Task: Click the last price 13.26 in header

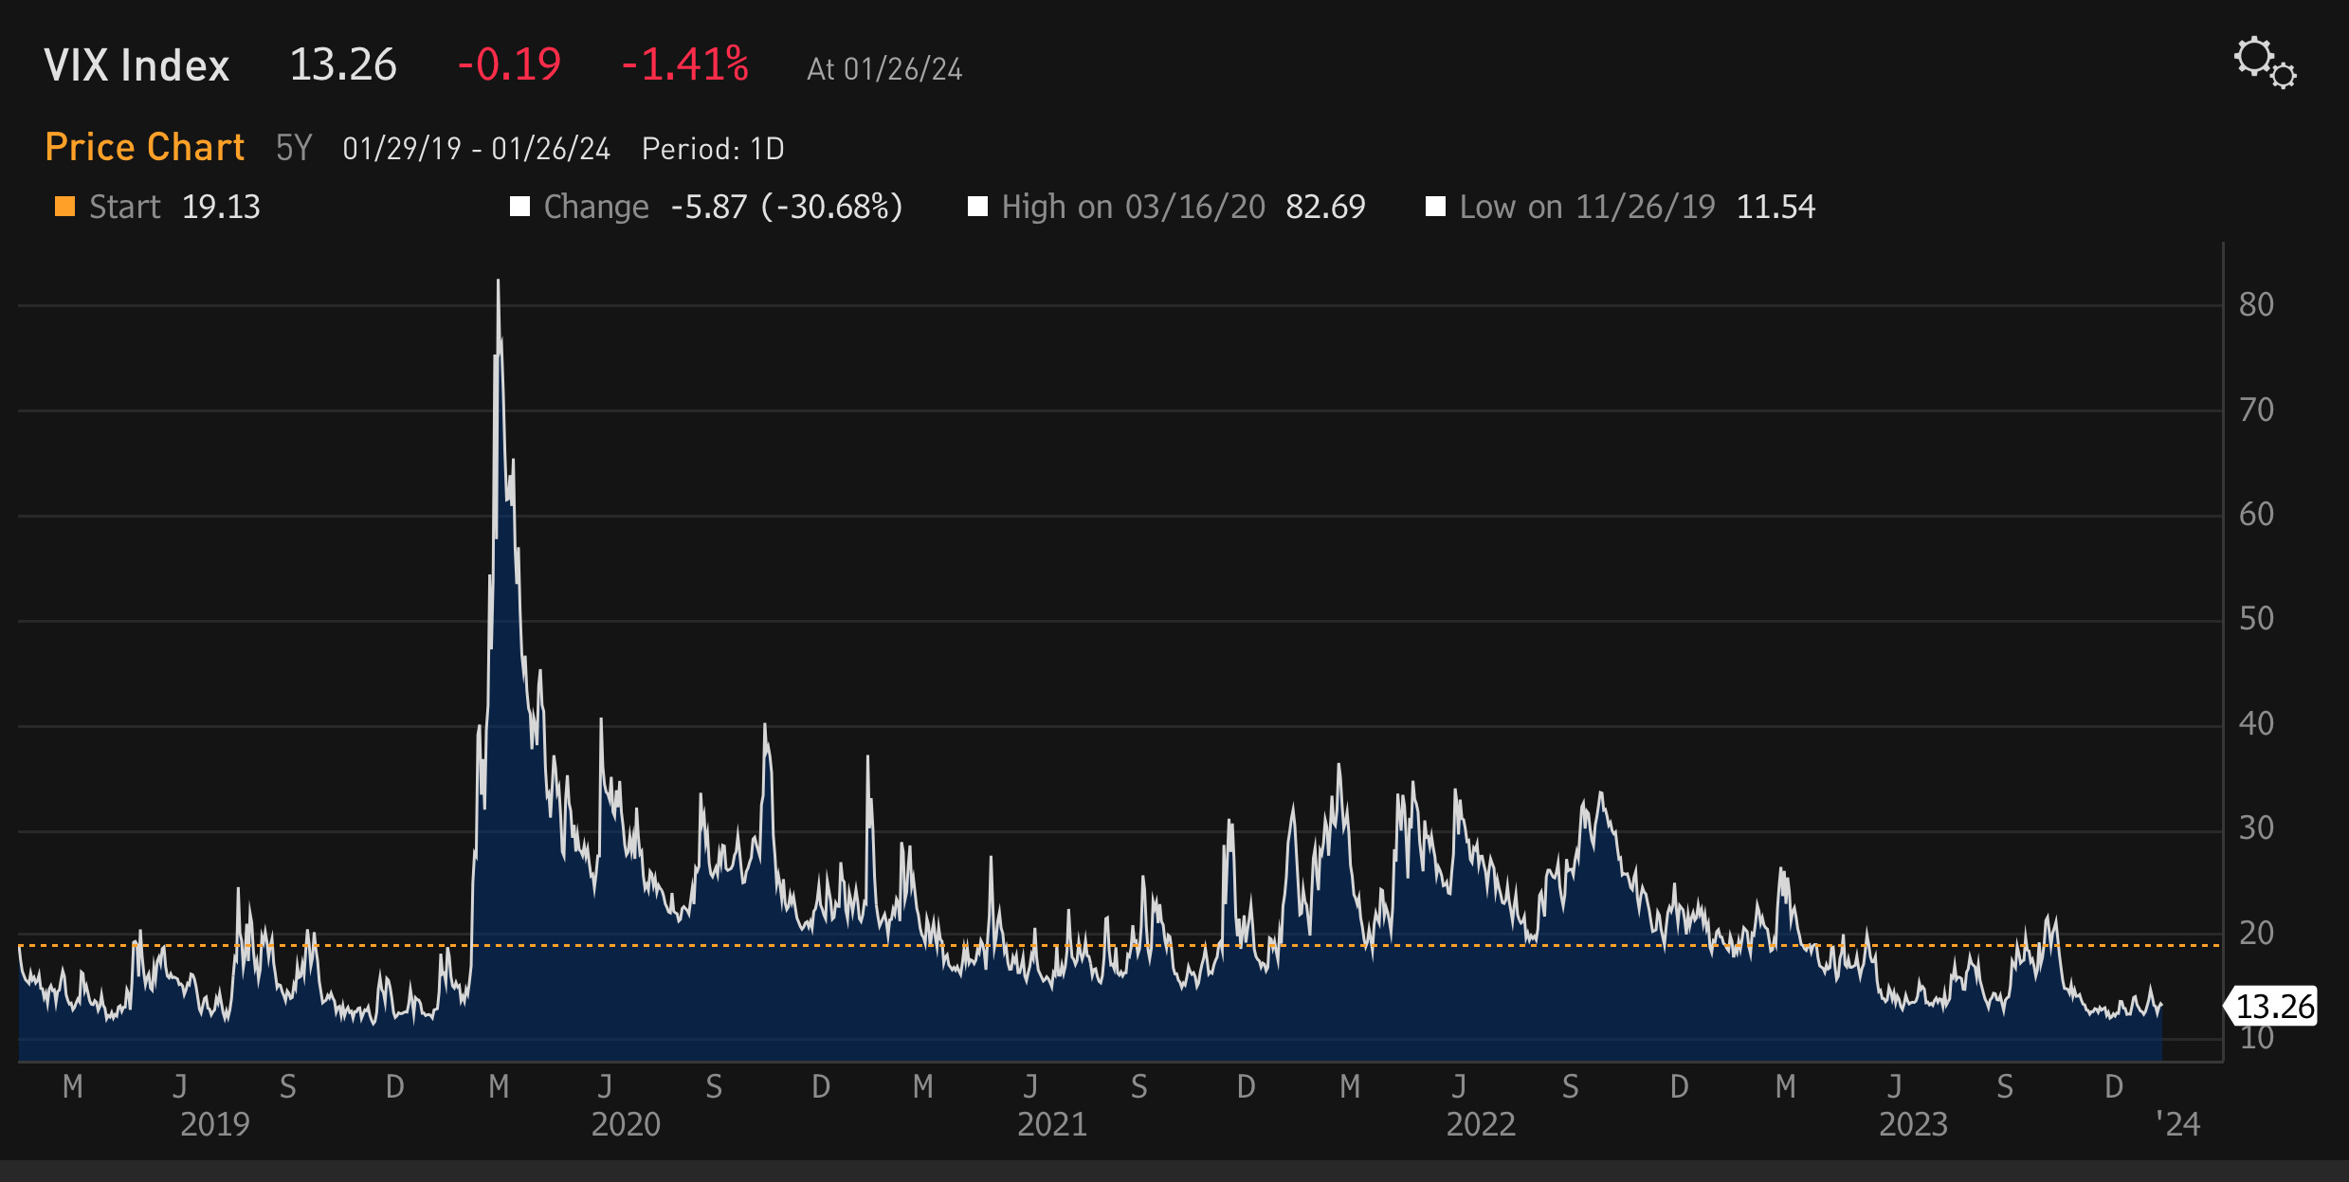Action: 343,64
